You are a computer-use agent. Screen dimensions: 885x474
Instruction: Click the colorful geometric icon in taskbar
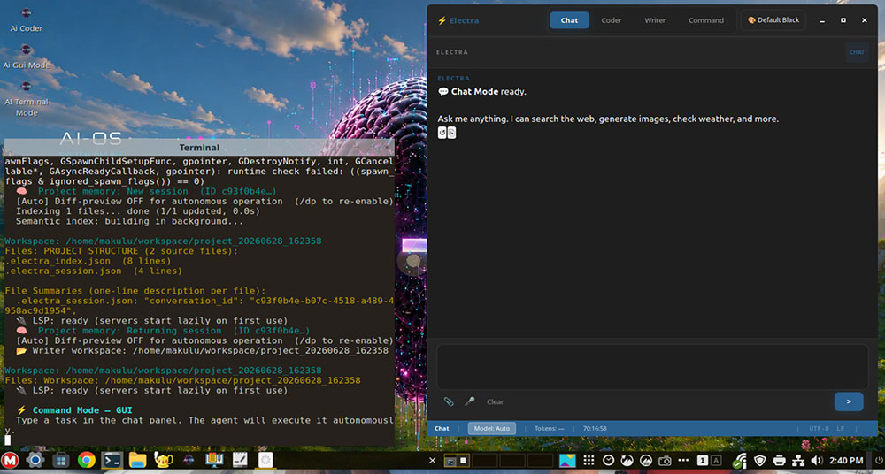[567, 461]
